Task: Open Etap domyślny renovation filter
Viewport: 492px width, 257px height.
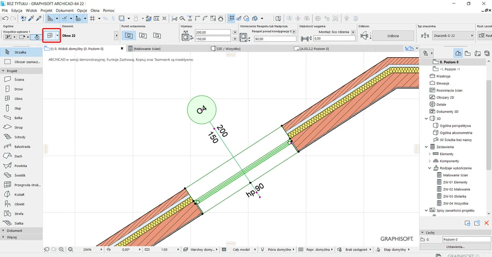Action: (x=395, y=249)
